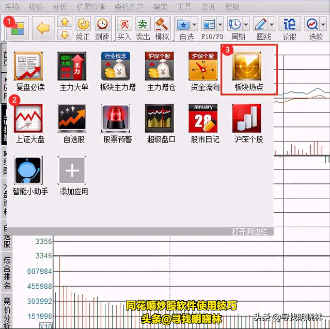
Task: Open the 选股 stock screener icon
Action: [x=312, y=24]
